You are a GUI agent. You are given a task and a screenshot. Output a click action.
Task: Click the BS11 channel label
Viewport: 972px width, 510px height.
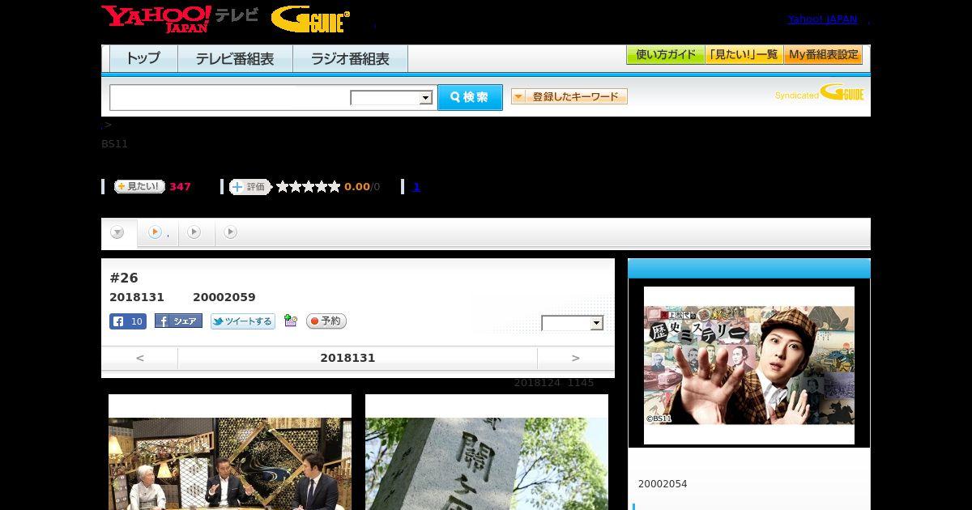pyautogui.click(x=114, y=144)
